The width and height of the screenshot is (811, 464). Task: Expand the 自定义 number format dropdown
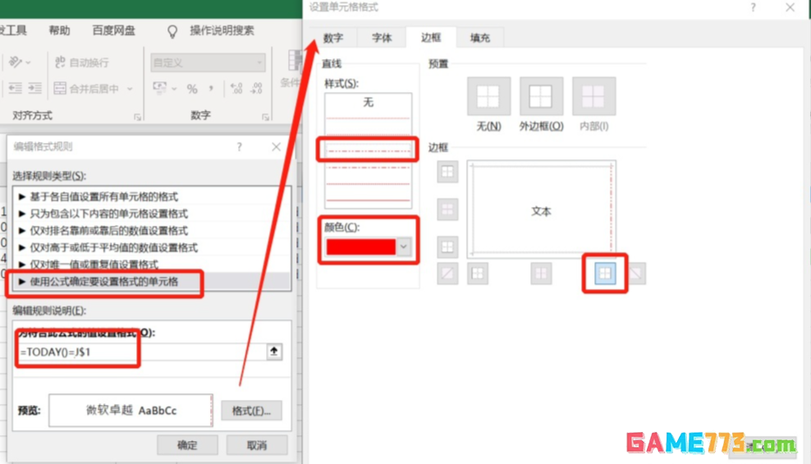pyautogui.click(x=259, y=62)
